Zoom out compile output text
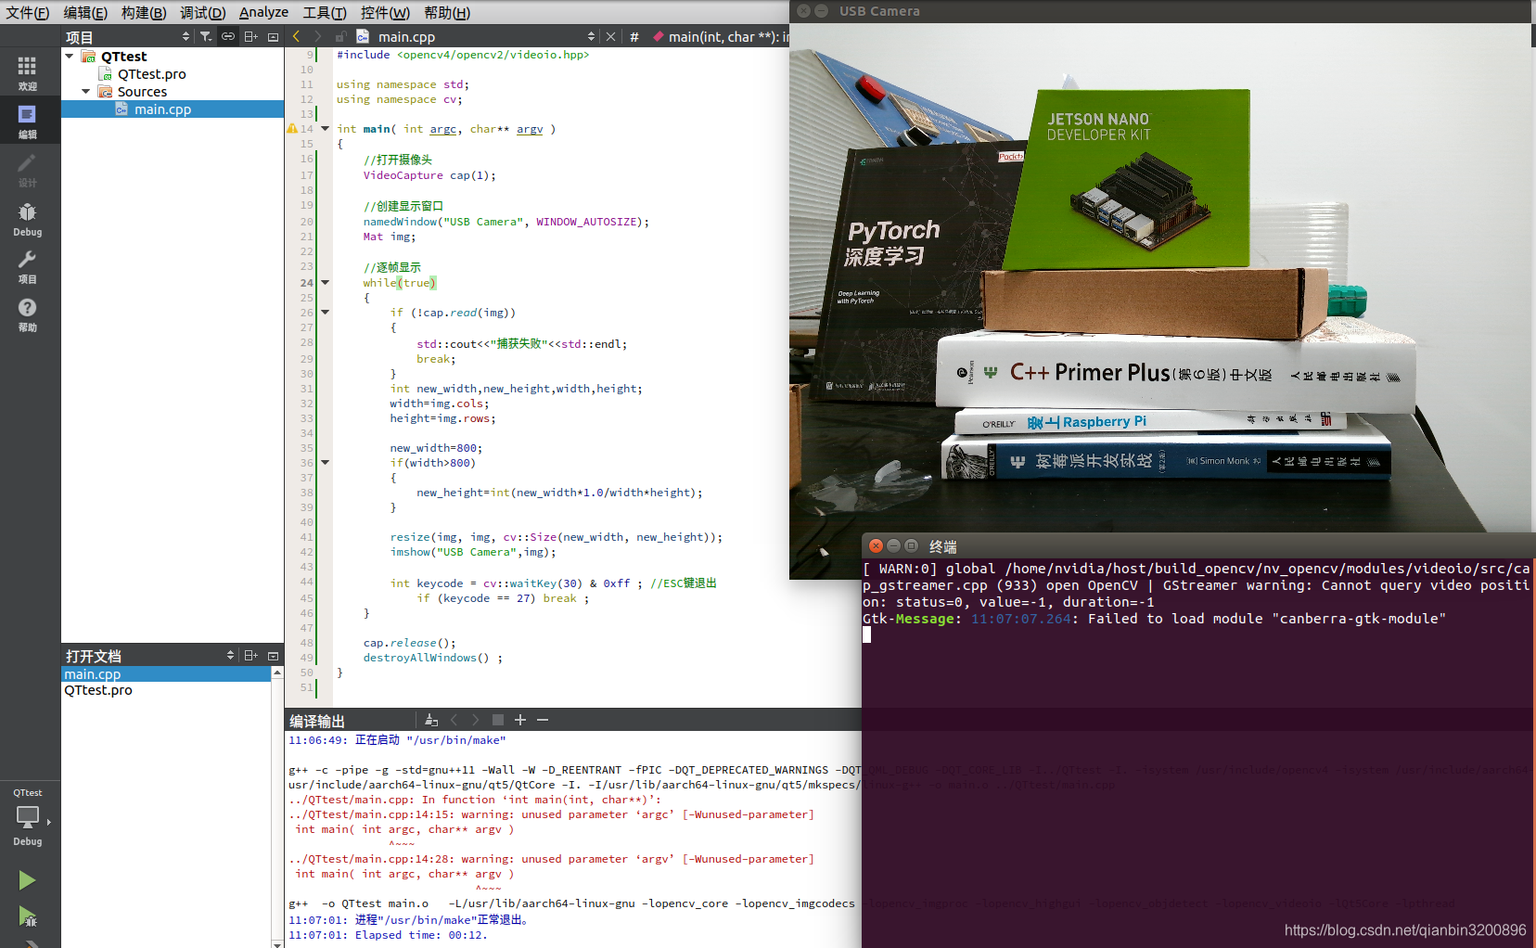This screenshot has width=1536, height=948. point(543,720)
